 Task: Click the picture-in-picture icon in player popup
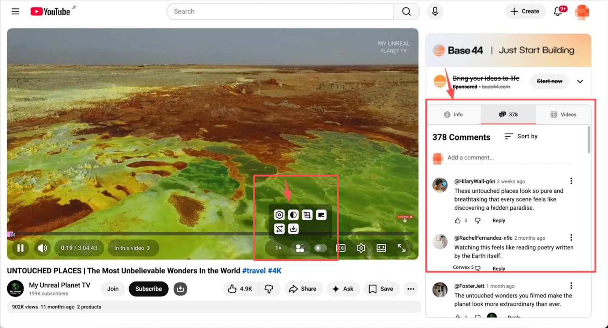point(321,215)
